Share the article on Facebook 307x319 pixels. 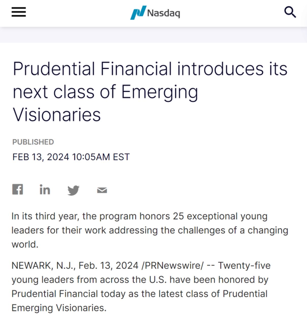[18, 189]
